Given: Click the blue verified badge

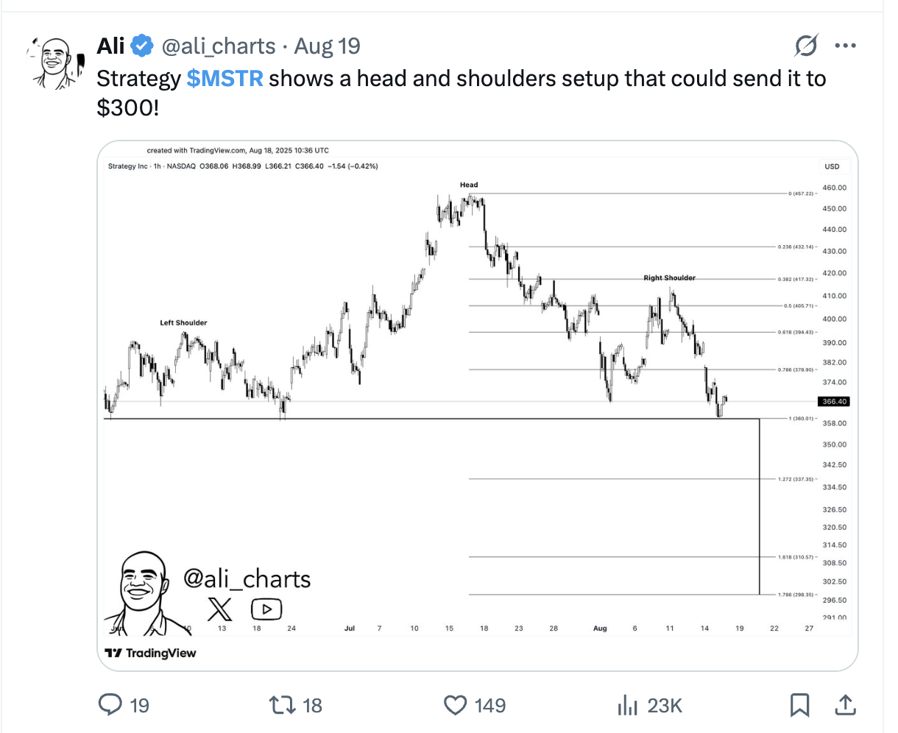Looking at the screenshot, I should [141, 46].
